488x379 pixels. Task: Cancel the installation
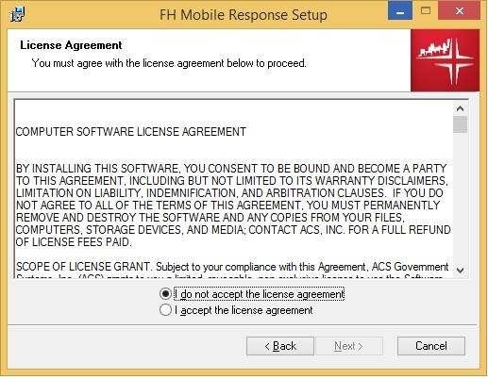(x=431, y=346)
